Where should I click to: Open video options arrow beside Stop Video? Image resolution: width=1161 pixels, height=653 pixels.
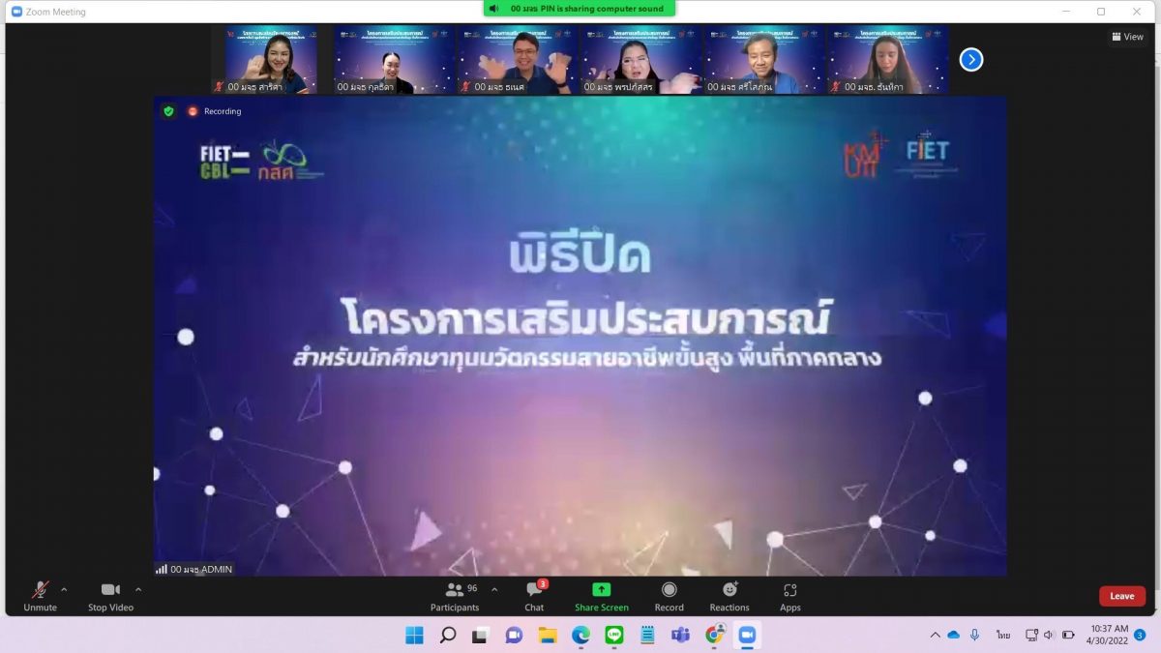click(x=138, y=589)
